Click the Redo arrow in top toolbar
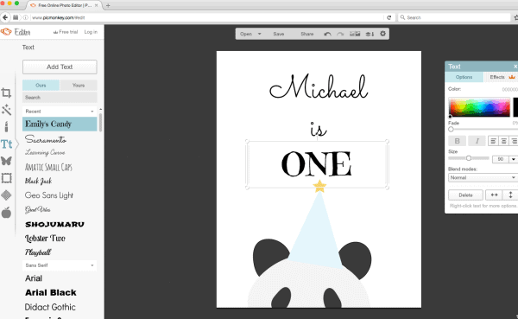 [x=340, y=34]
